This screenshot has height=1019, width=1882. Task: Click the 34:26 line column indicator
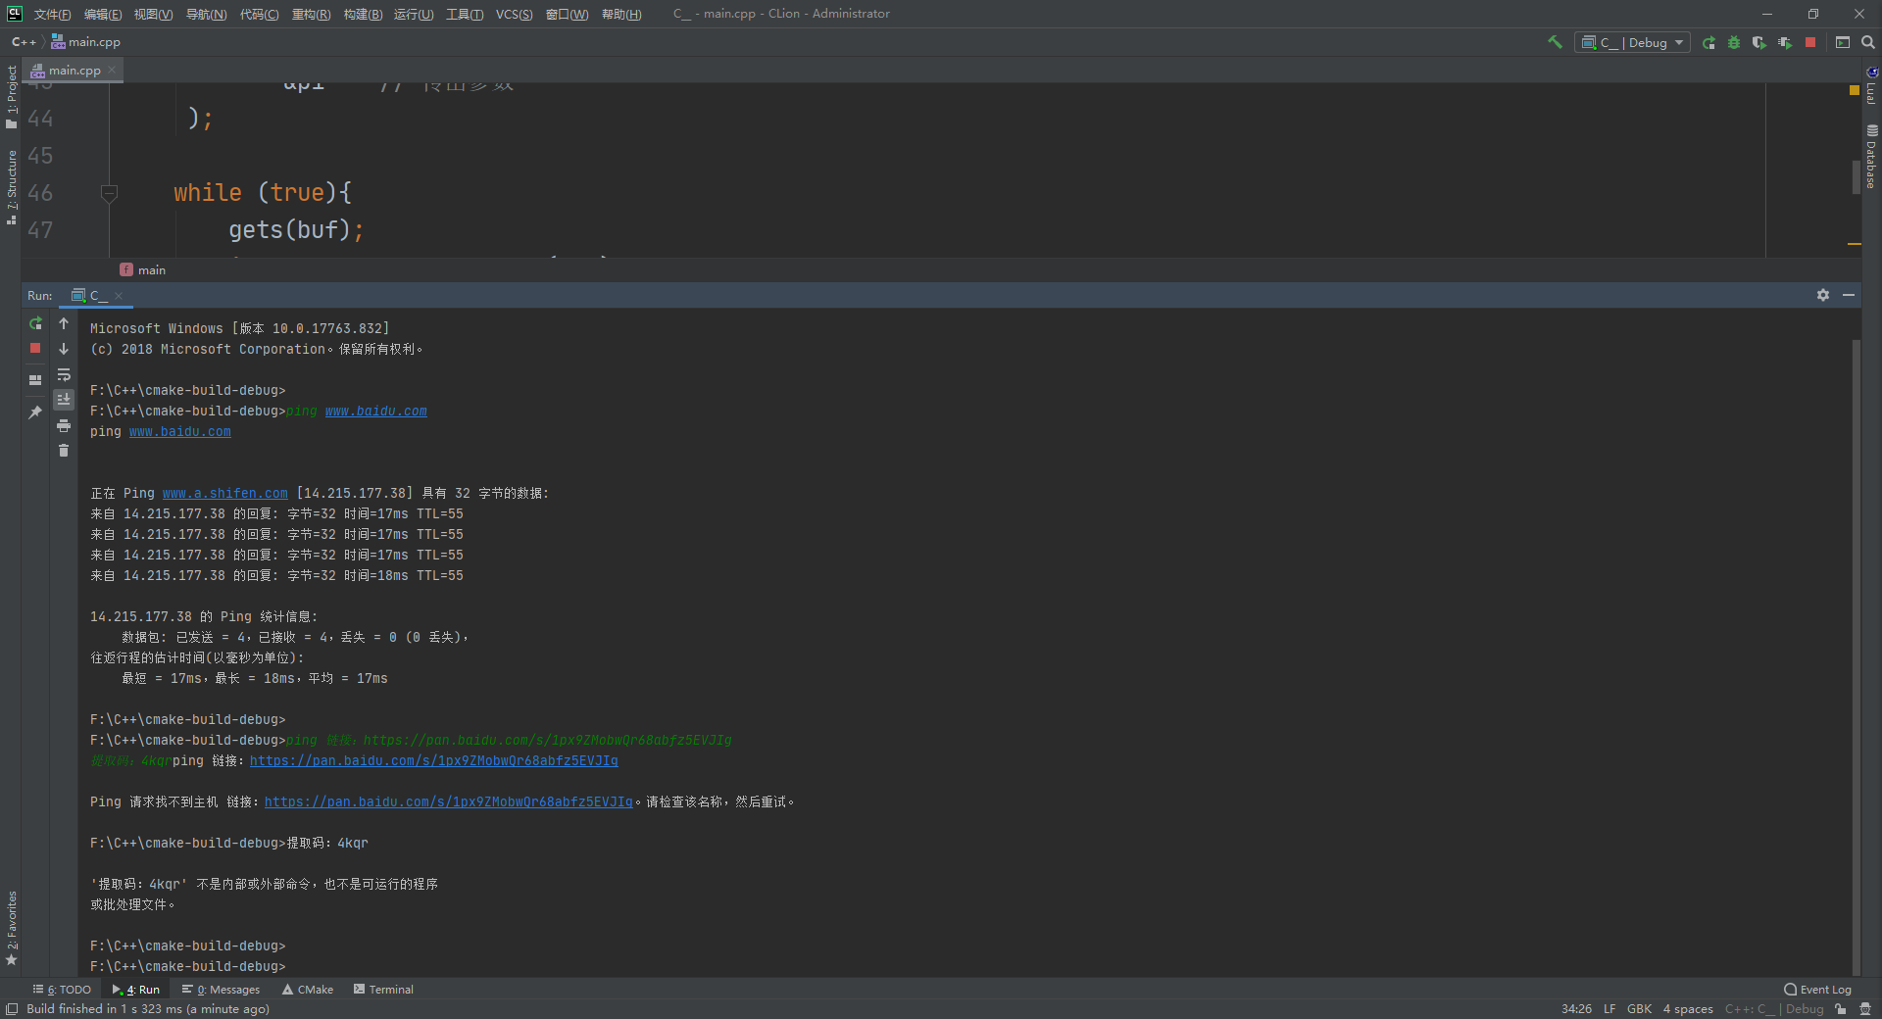click(x=1576, y=1009)
